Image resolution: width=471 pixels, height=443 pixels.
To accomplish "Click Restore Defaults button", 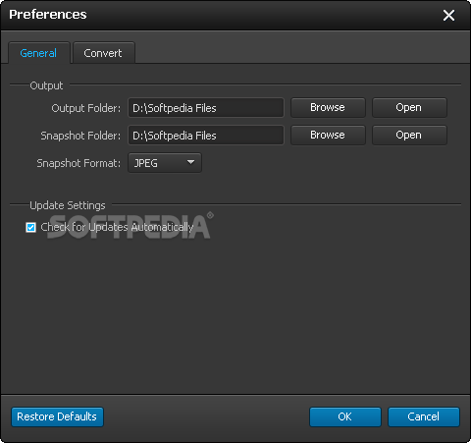I will click(x=57, y=416).
